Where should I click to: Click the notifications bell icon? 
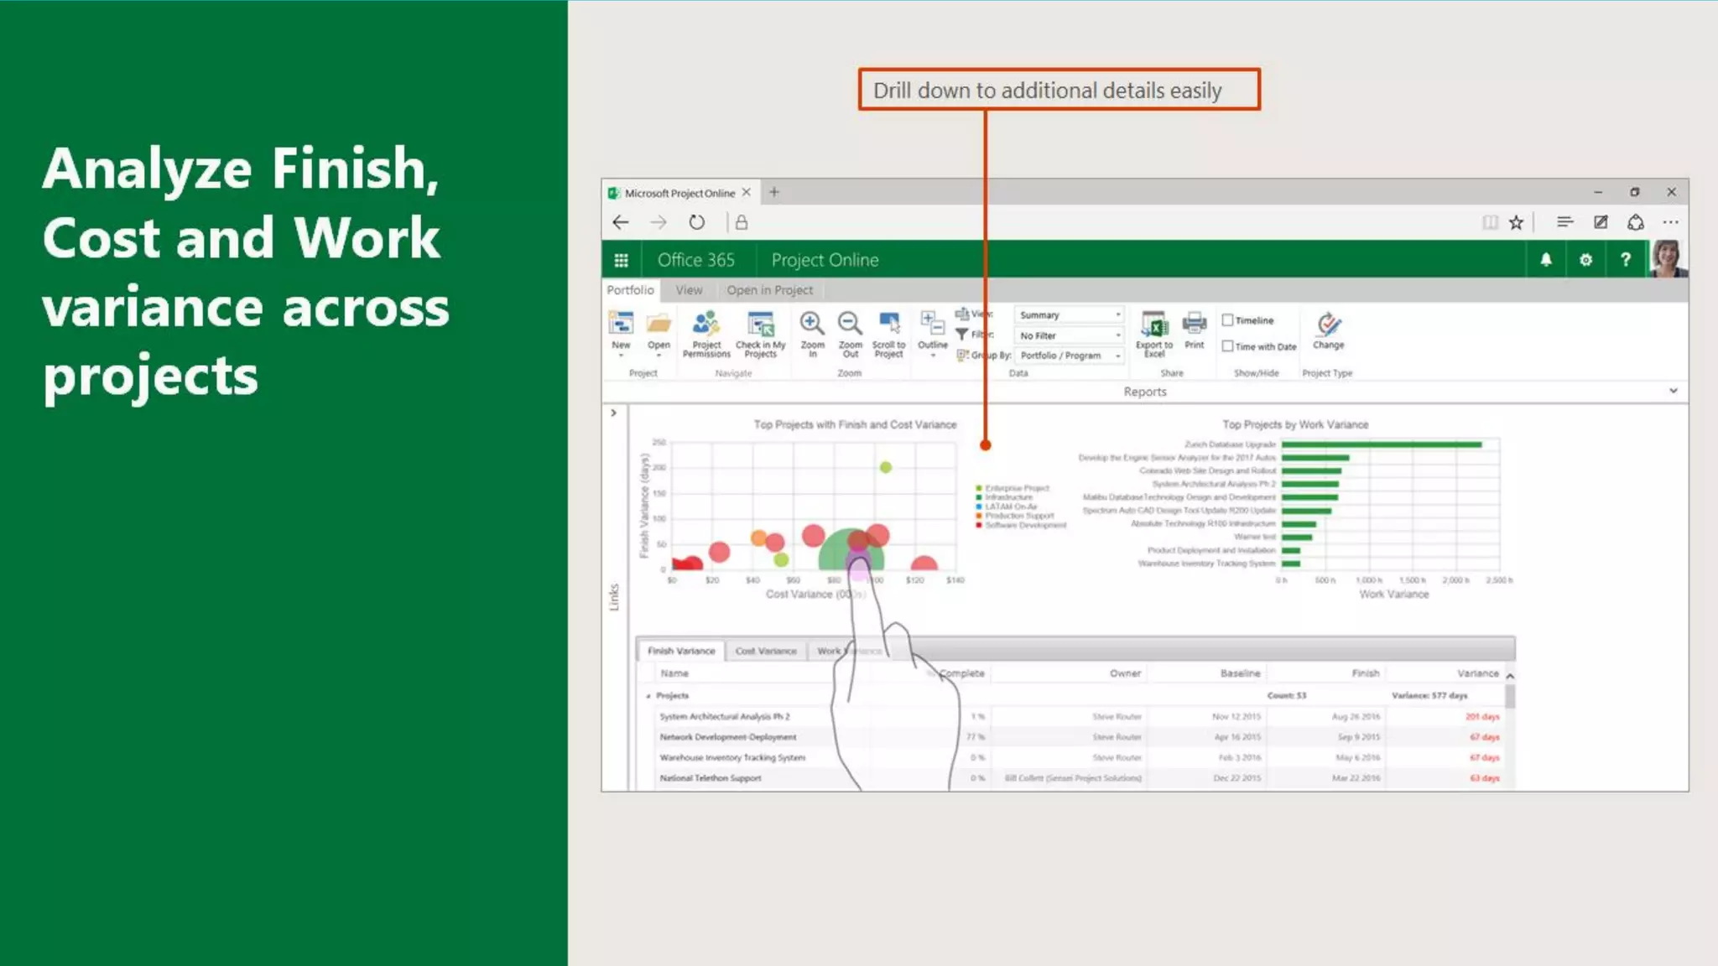[1545, 260]
